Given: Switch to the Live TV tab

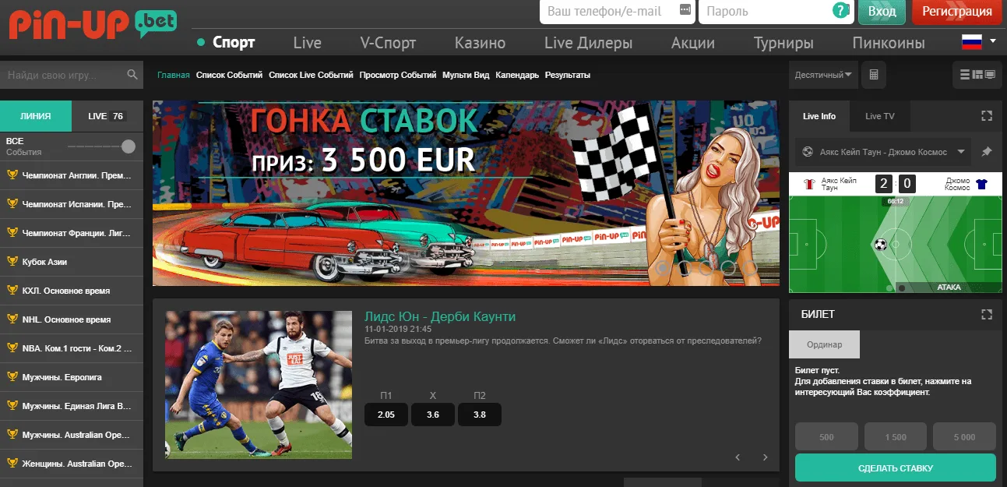Looking at the screenshot, I should pos(879,116).
